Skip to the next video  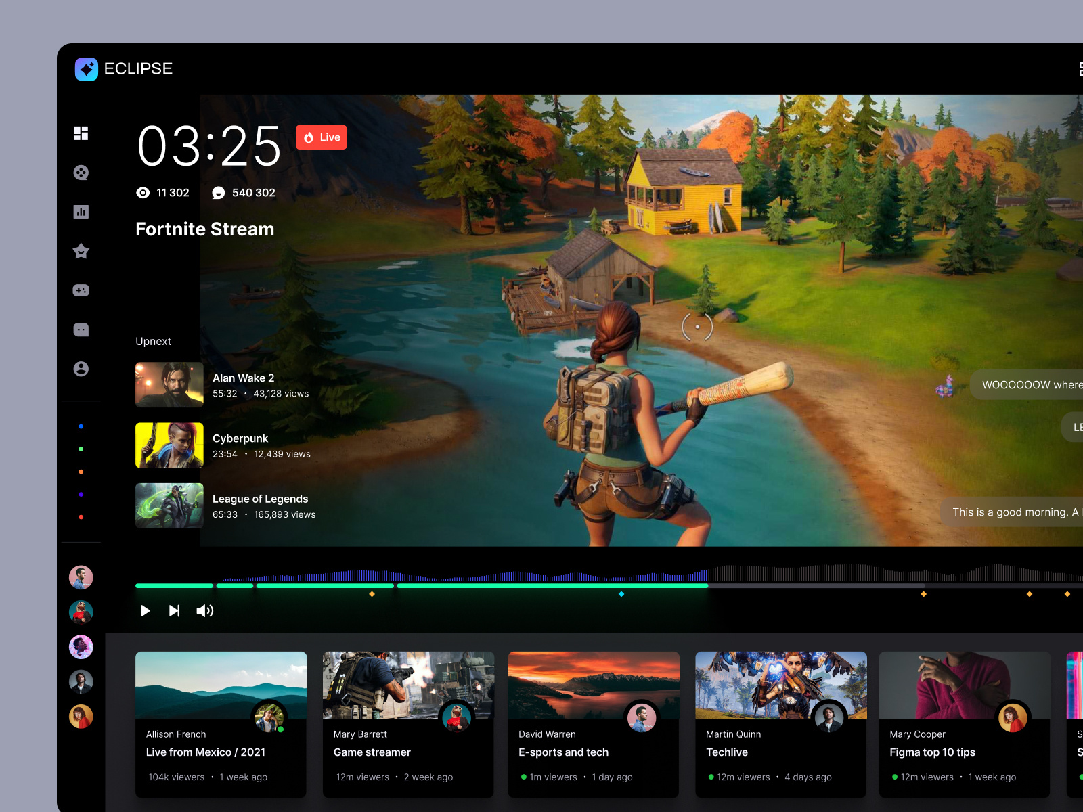[175, 611]
